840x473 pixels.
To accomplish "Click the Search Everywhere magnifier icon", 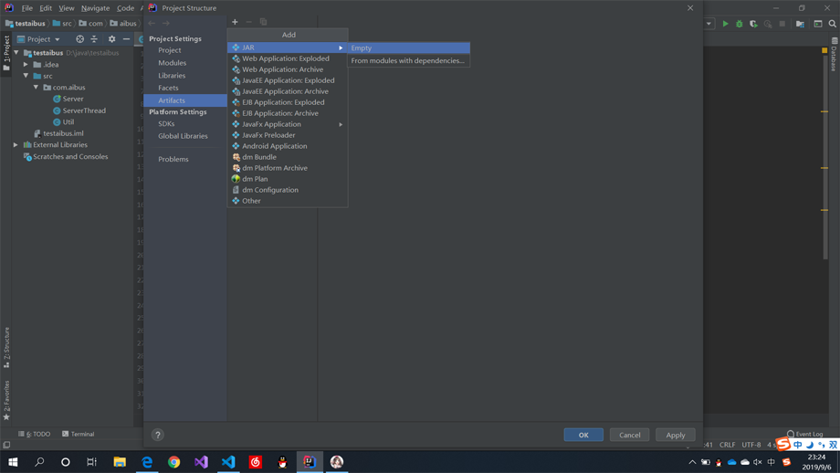I will (832, 24).
